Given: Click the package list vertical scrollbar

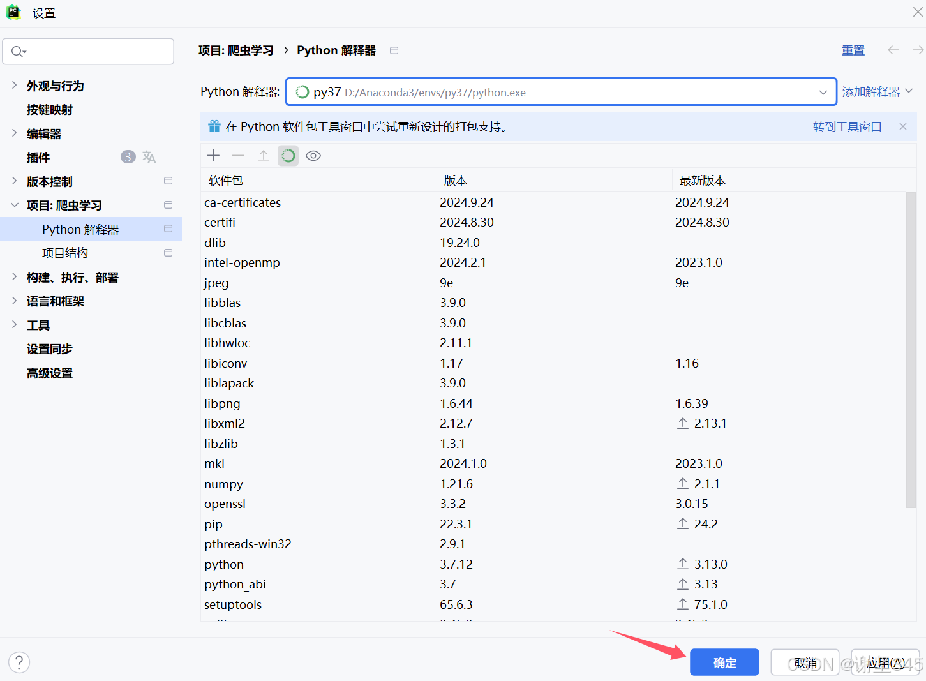Looking at the screenshot, I should pyautogui.click(x=911, y=350).
